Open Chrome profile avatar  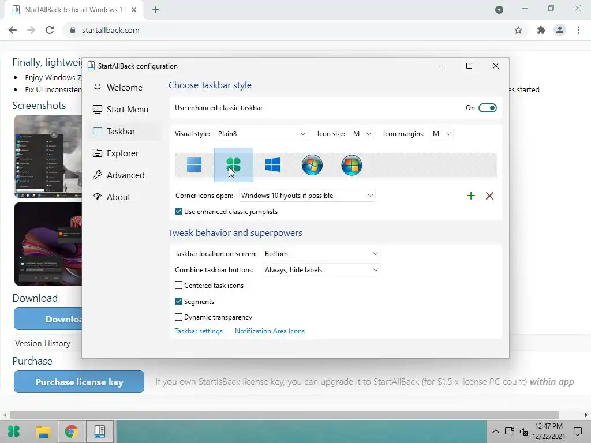tap(560, 30)
